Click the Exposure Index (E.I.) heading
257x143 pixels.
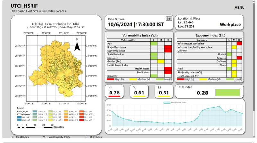pos(210,35)
